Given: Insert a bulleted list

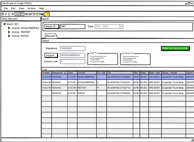Looking at the screenshot, I should 26,14.
